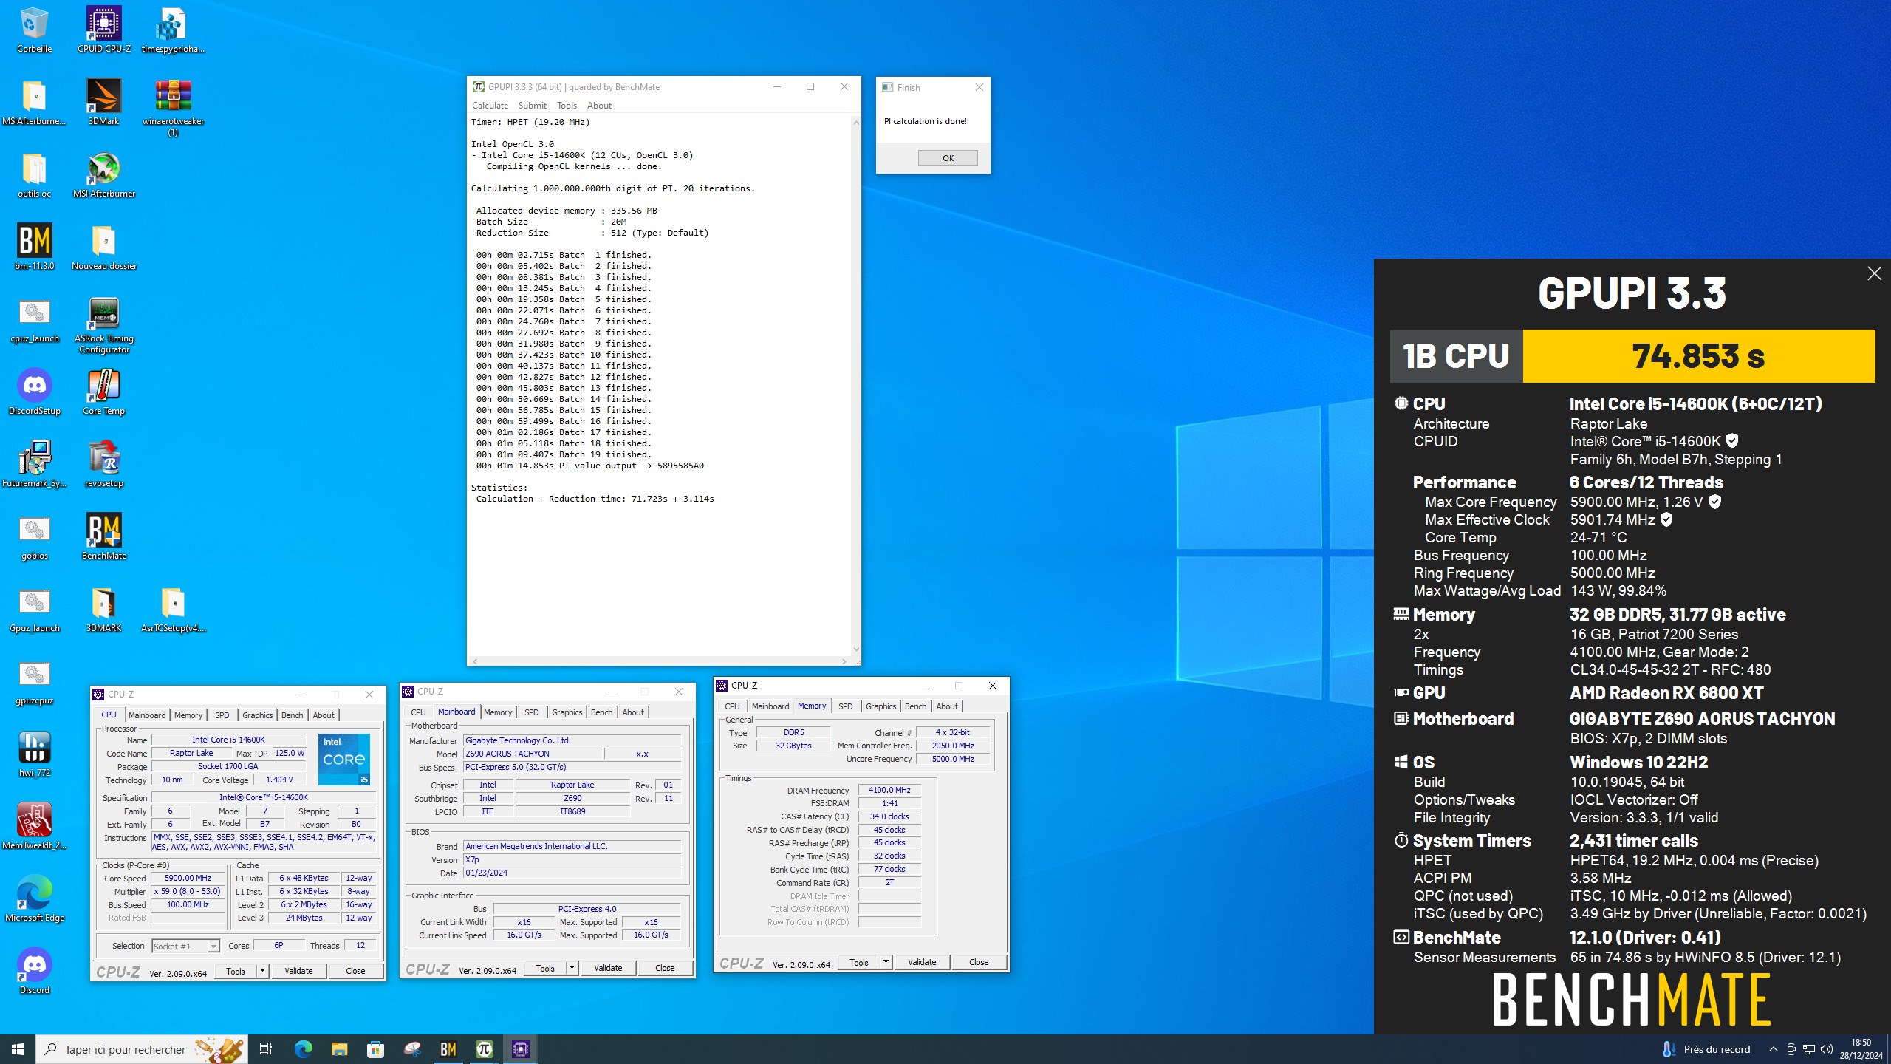Open the About menu in GPUPI
Image resolution: width=1891 pixels, height=1064 pixels.
pyautogui.click(x=599, y=106)
